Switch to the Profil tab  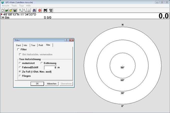tap(41, 45)
